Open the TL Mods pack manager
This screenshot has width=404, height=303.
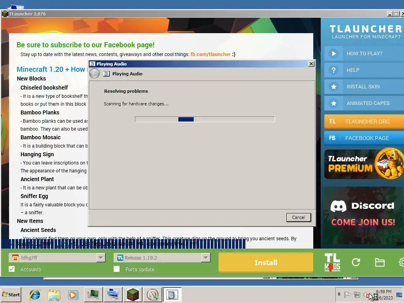tap(332, 262)
